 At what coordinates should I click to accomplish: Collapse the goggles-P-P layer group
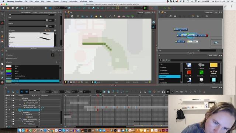coord(20,112)
